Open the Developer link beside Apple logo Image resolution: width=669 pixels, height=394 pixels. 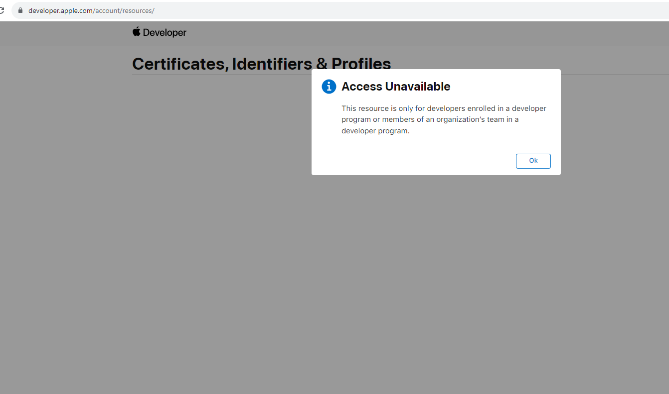pyautogui.click(x=165, y=33)
